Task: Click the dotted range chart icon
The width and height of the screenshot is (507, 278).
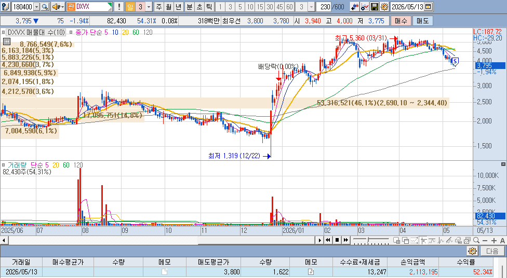Action: click(414, 240)
